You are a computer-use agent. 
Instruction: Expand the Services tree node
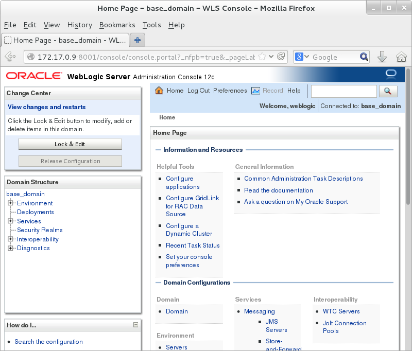(x=10, y=221)
